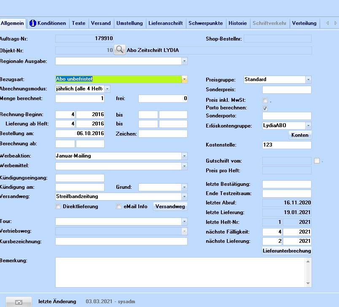Open the object search magnifier icon

tap(120, 50)
